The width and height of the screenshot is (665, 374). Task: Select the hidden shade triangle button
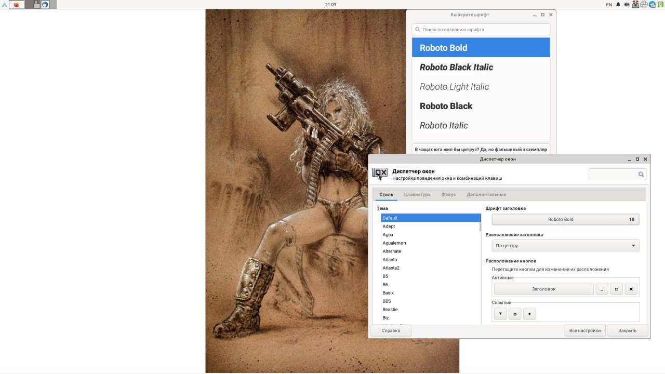pos(500,314)
